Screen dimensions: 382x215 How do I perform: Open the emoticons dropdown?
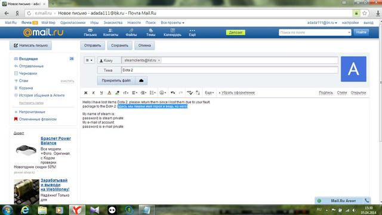163,93
